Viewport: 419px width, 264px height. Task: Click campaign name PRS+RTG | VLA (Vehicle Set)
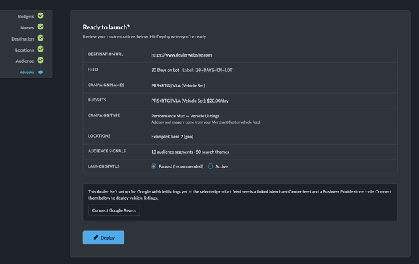(x=178, y=86)
